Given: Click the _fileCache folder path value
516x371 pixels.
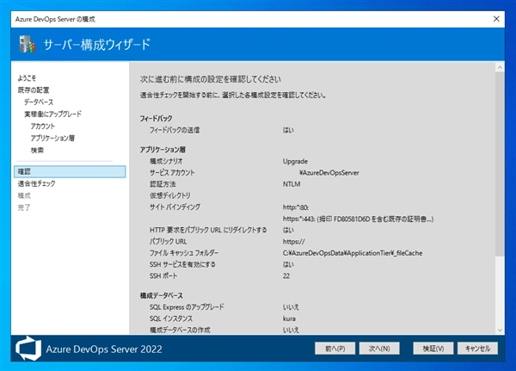Looking at the screenshot, I should pos(353,253).
